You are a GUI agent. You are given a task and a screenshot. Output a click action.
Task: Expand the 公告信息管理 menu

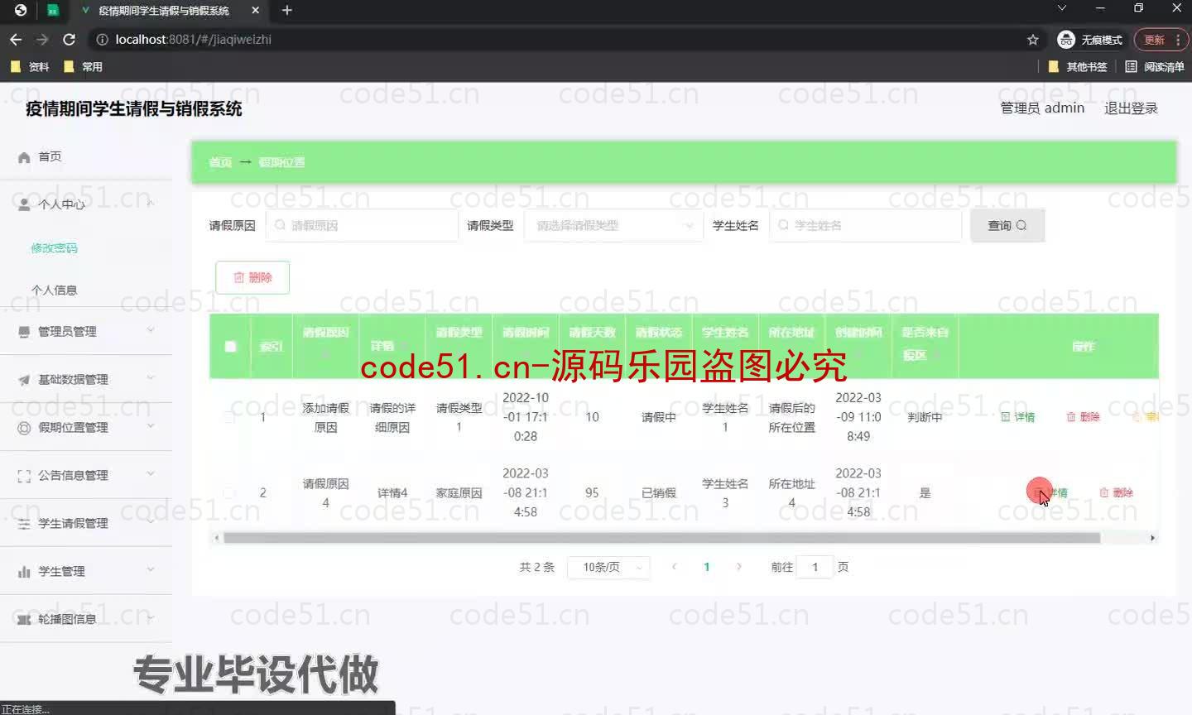coord(151,474)
